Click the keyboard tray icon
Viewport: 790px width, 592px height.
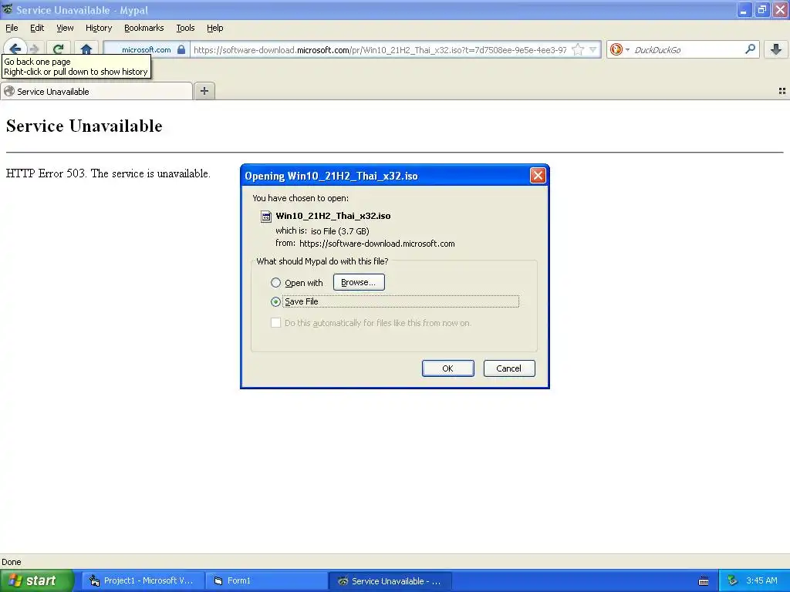click(704, 581)
